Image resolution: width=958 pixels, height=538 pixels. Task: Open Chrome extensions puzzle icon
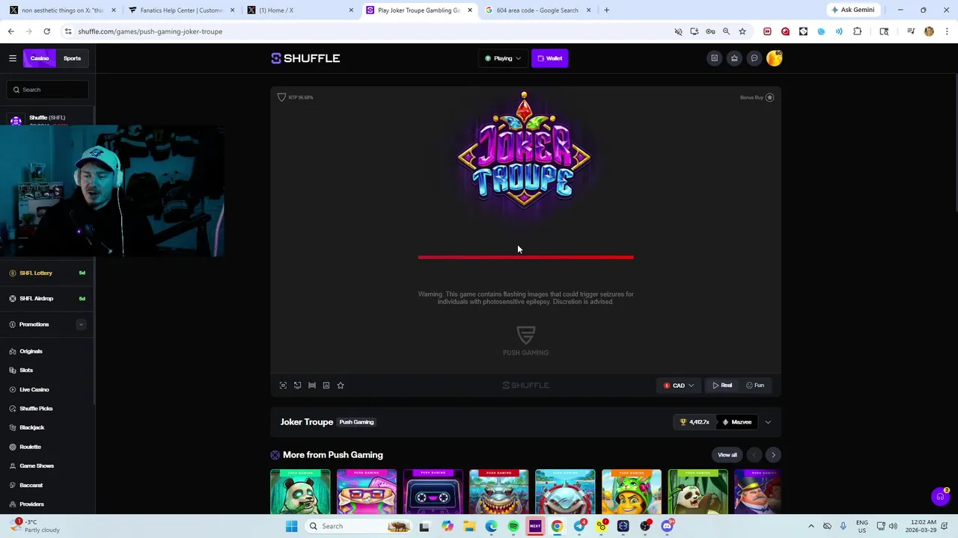[x=858, y=31]
